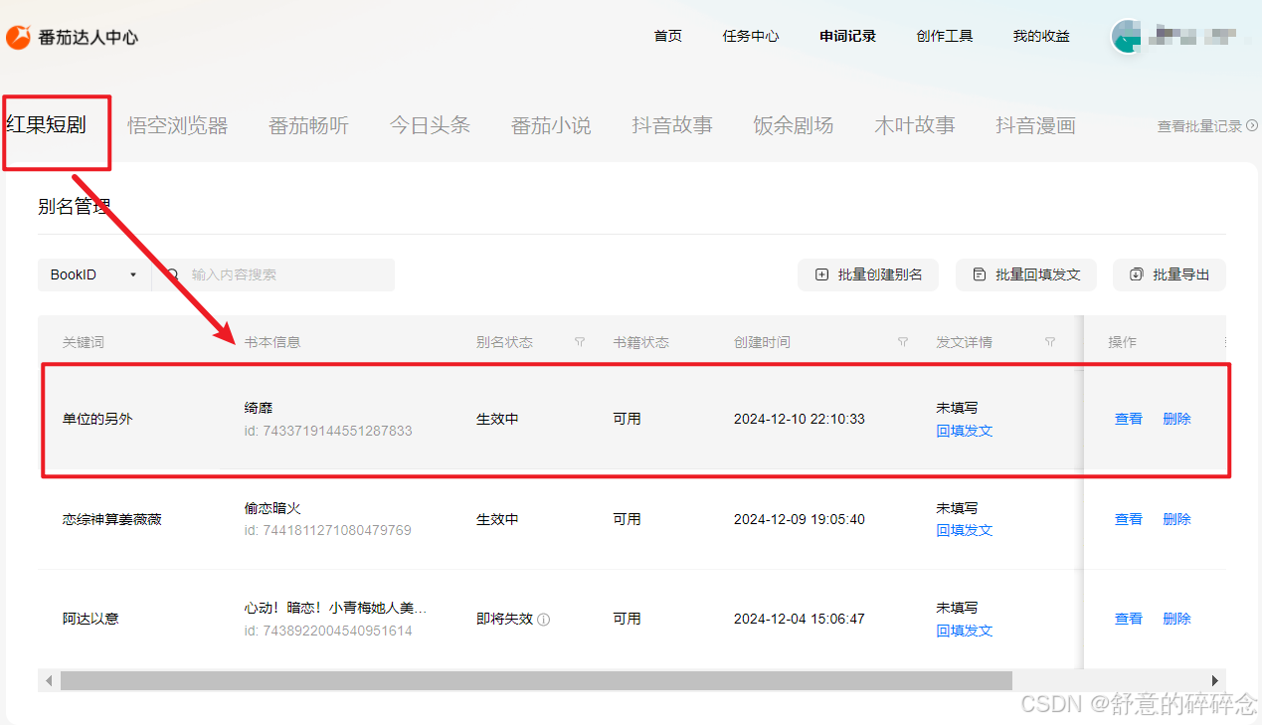Viewport: 1262px width, 725px height.
Task: Click 删除 in 阿达以意 row
Action: coord(1177,619)
